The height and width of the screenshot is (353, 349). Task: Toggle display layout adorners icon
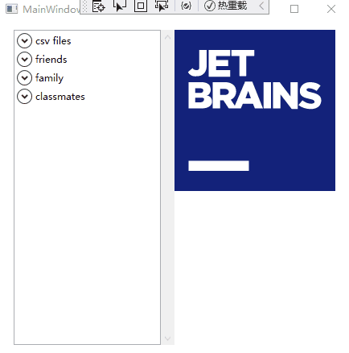coord(141,6)
